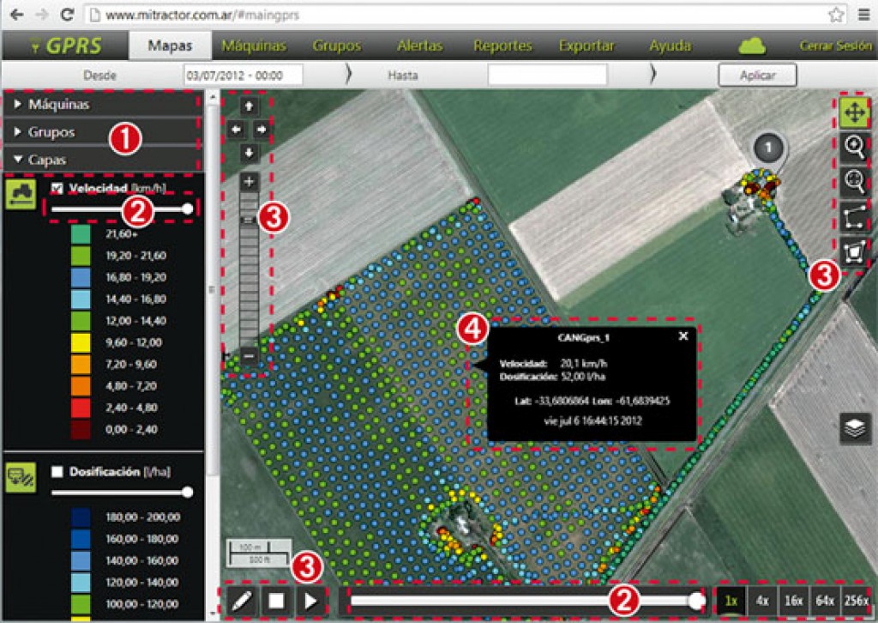878x623 pixels.
Task: Select the polygon area tool
Action: tap(853, 251)
